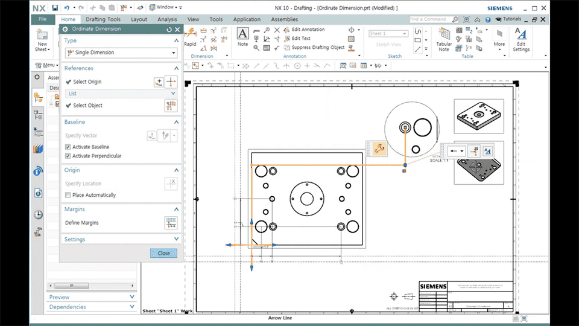This screenshot has width=579, height=326.
Task: Click the Select Object label
Action: coord(88,105)
